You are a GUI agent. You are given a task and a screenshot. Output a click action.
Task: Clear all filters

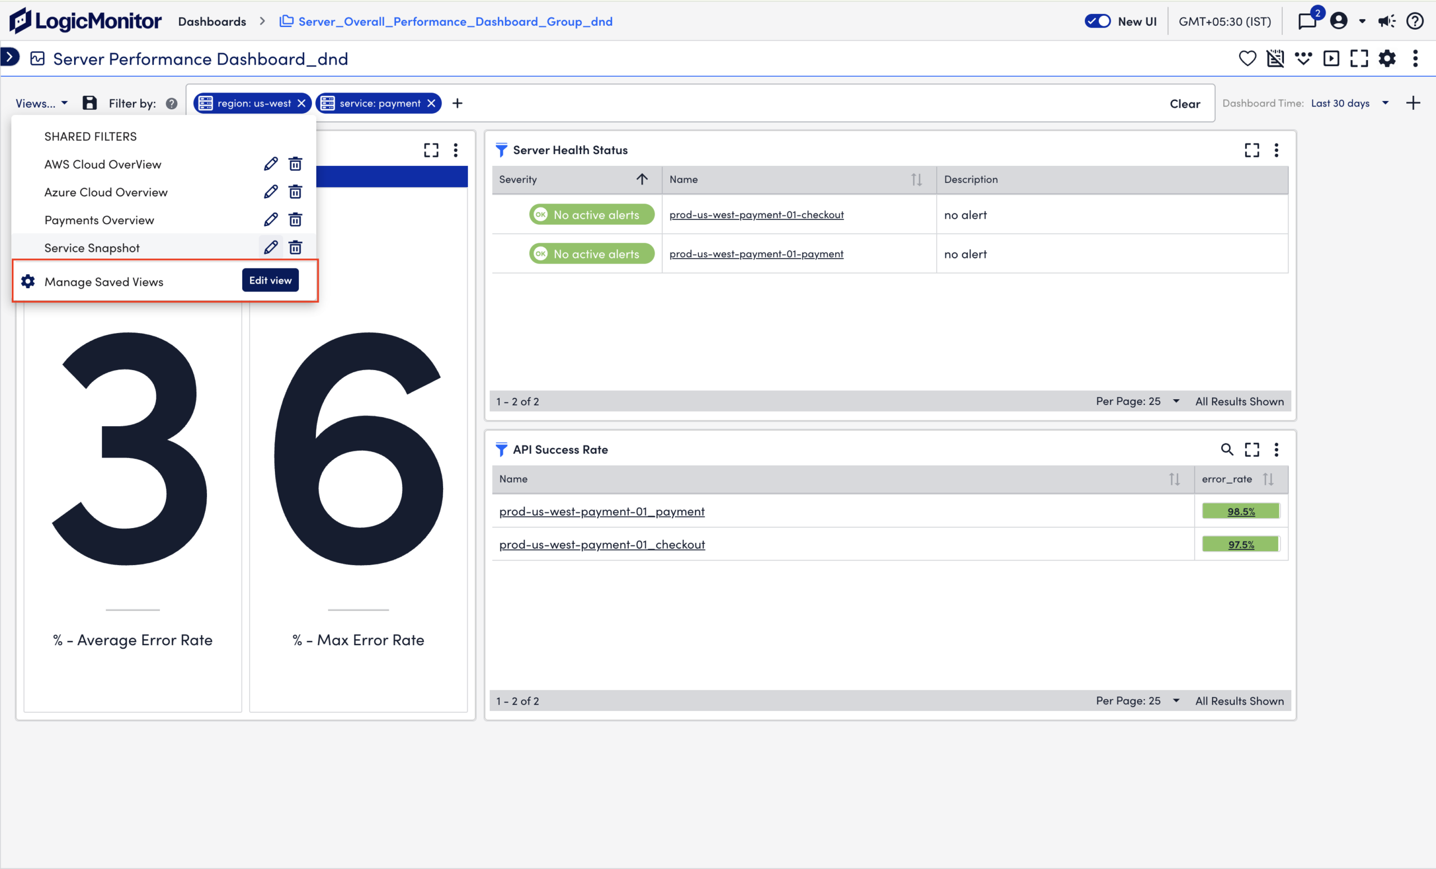(1185, 104)
